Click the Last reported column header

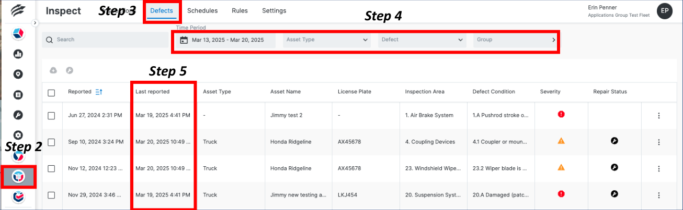[153, 92]
